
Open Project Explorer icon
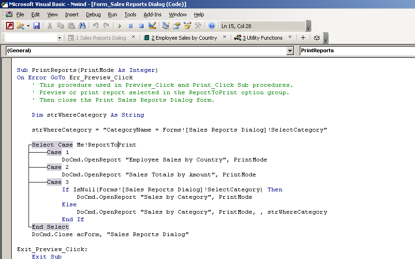click(166, 26)
